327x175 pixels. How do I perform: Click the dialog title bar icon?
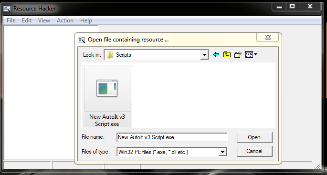(81, 40)
